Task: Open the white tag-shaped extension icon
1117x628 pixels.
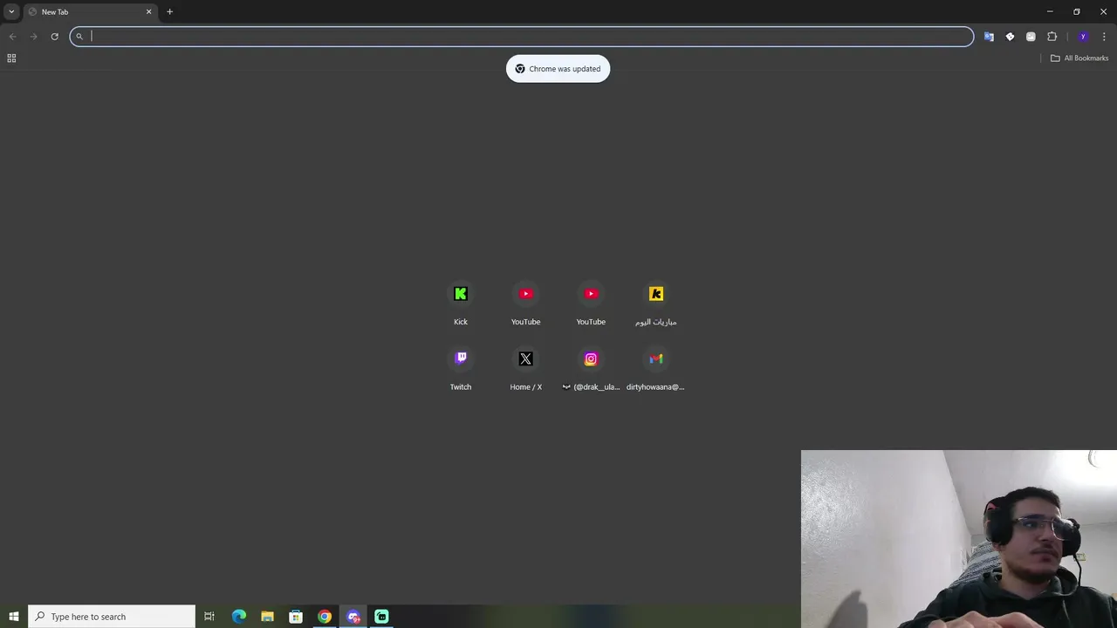Action: tap(1010, 37)
